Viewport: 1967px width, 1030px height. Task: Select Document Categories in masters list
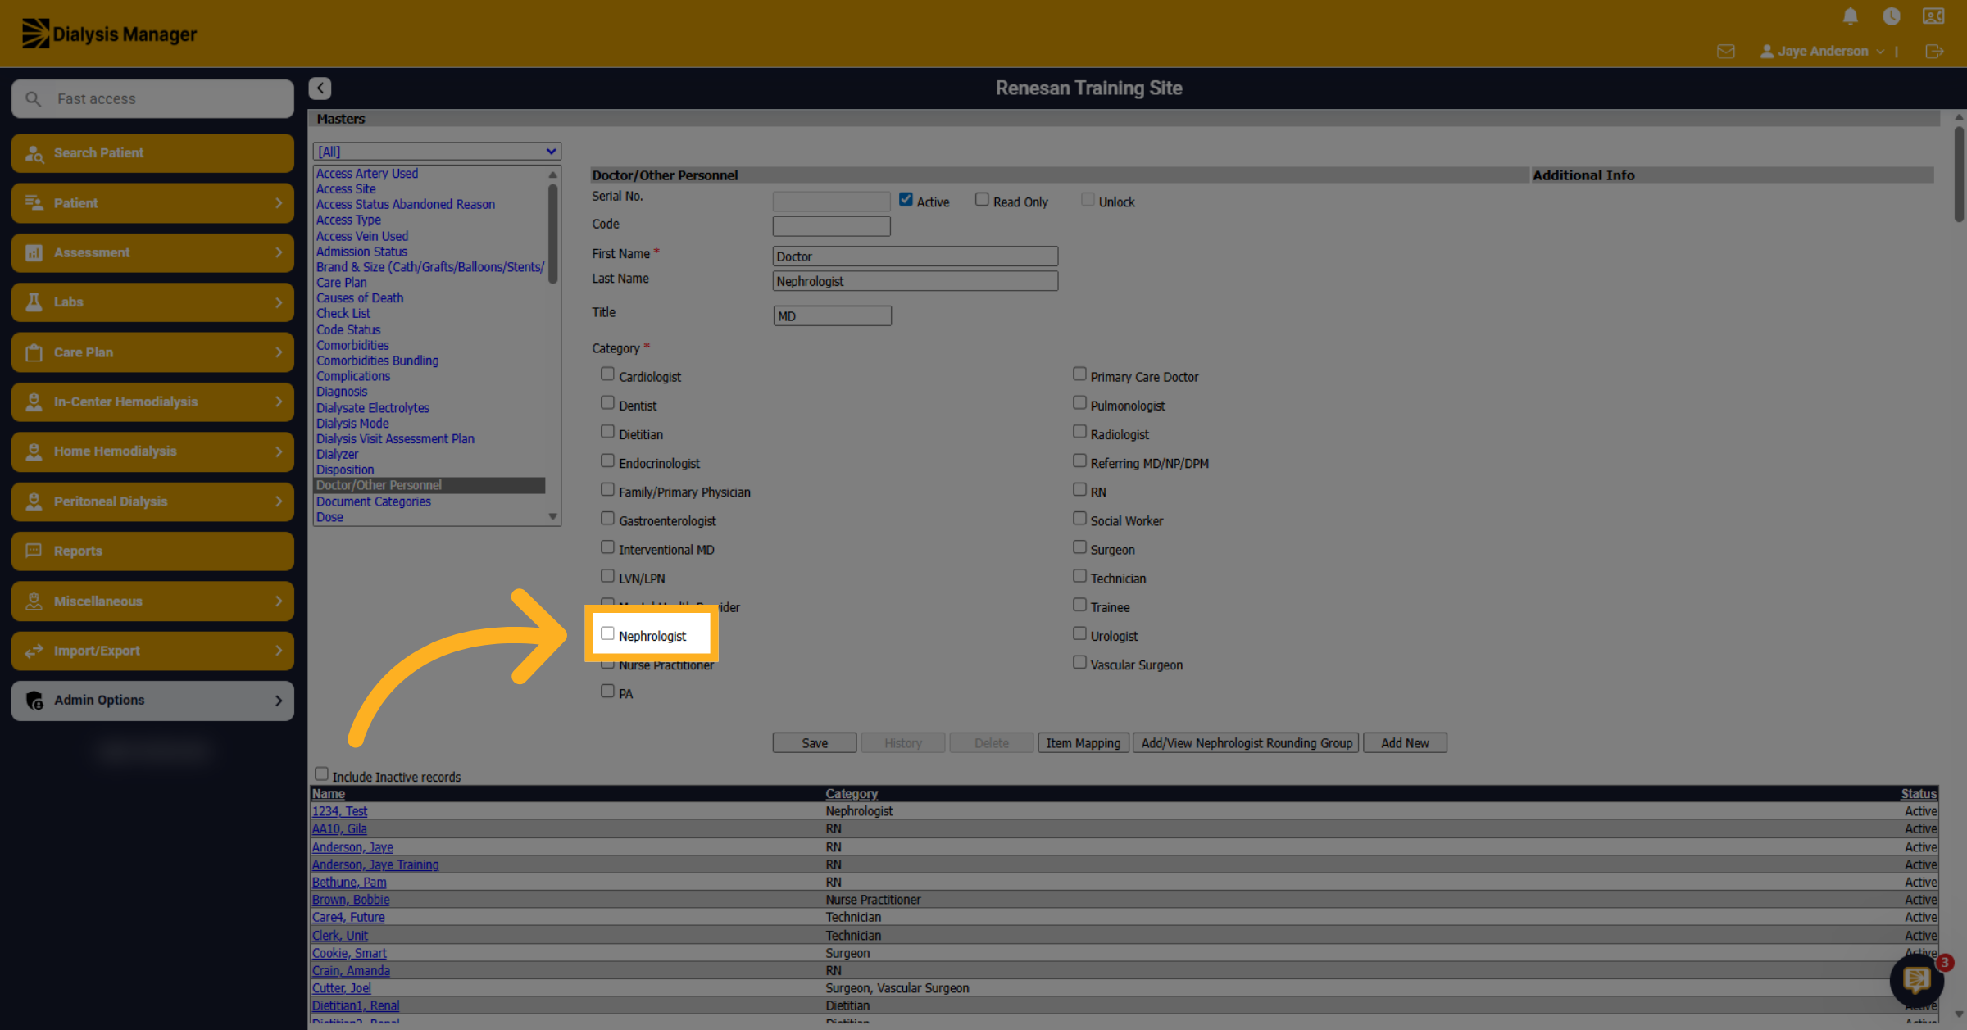coord(374,501)
